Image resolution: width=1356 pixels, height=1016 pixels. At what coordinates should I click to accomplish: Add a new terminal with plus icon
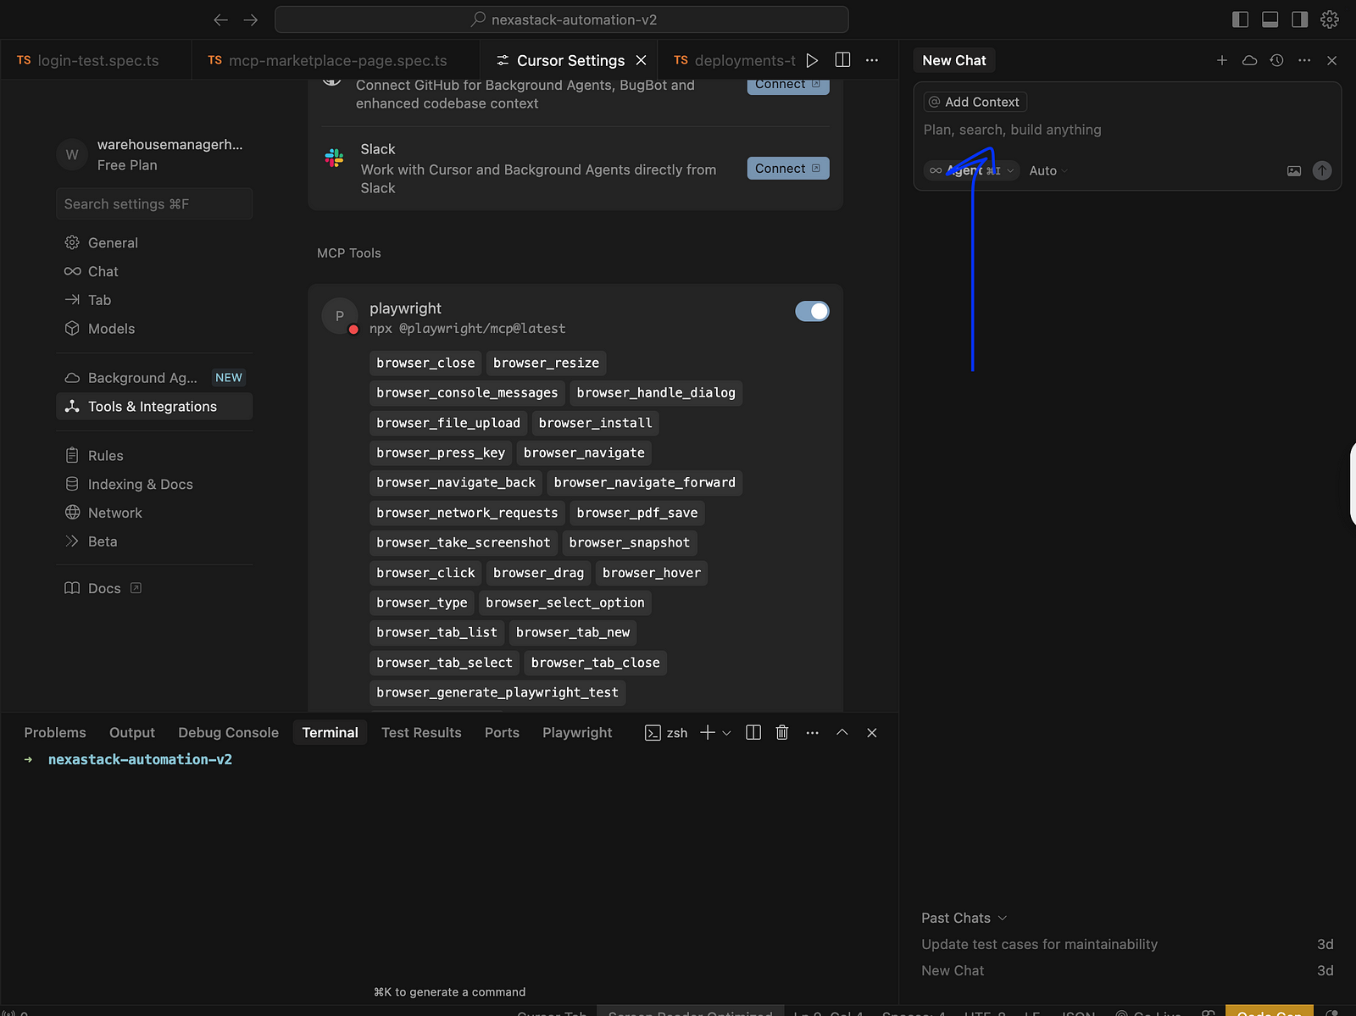pos(708,733)
